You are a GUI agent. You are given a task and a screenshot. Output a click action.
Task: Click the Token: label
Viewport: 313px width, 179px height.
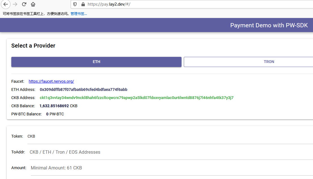[17, 136]
